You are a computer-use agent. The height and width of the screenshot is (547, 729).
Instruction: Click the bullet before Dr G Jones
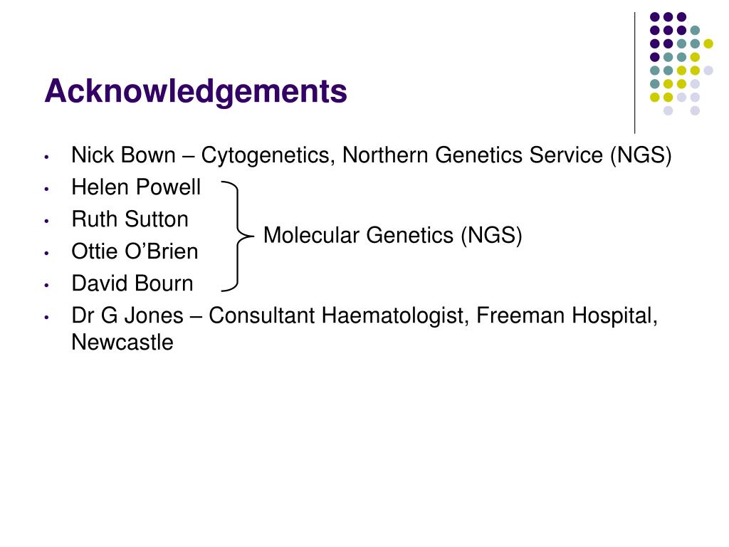tap(46, 317)
